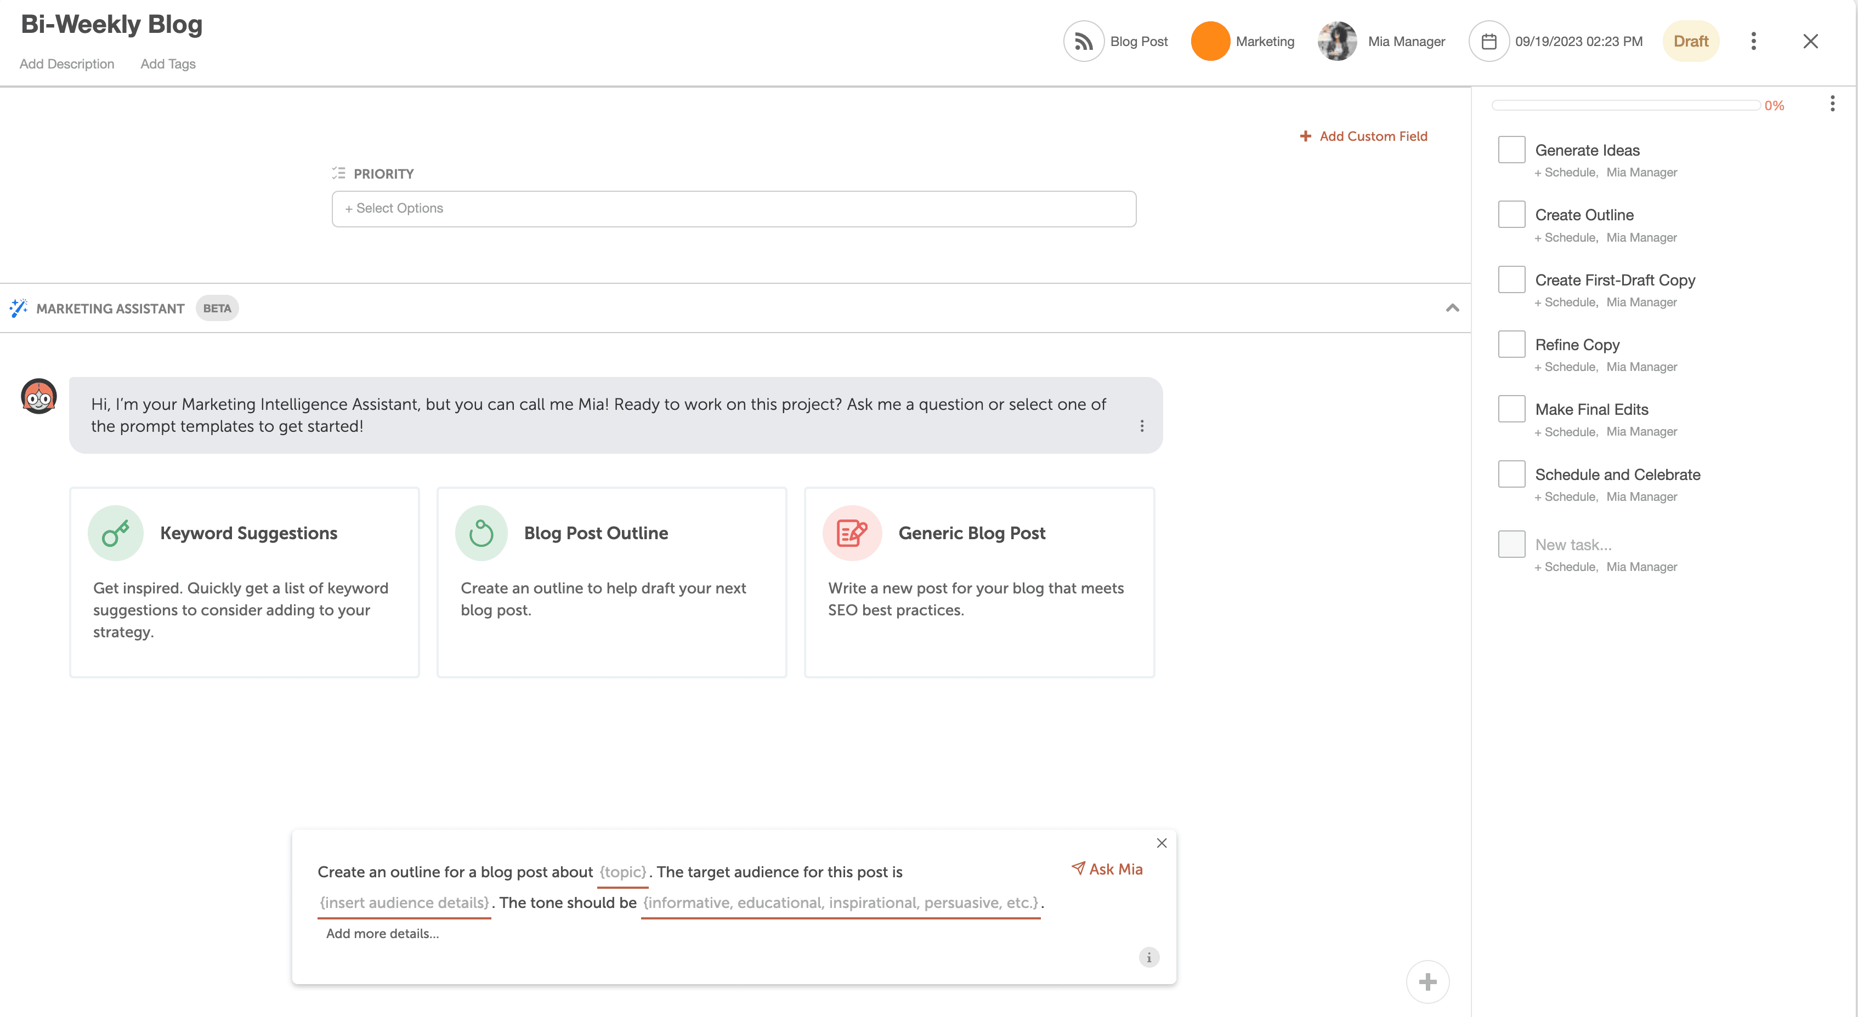The width and height of the screenshot is (1858, 1017).
Task: Click the Add Custom Field button
Action: coord(1363,135)
